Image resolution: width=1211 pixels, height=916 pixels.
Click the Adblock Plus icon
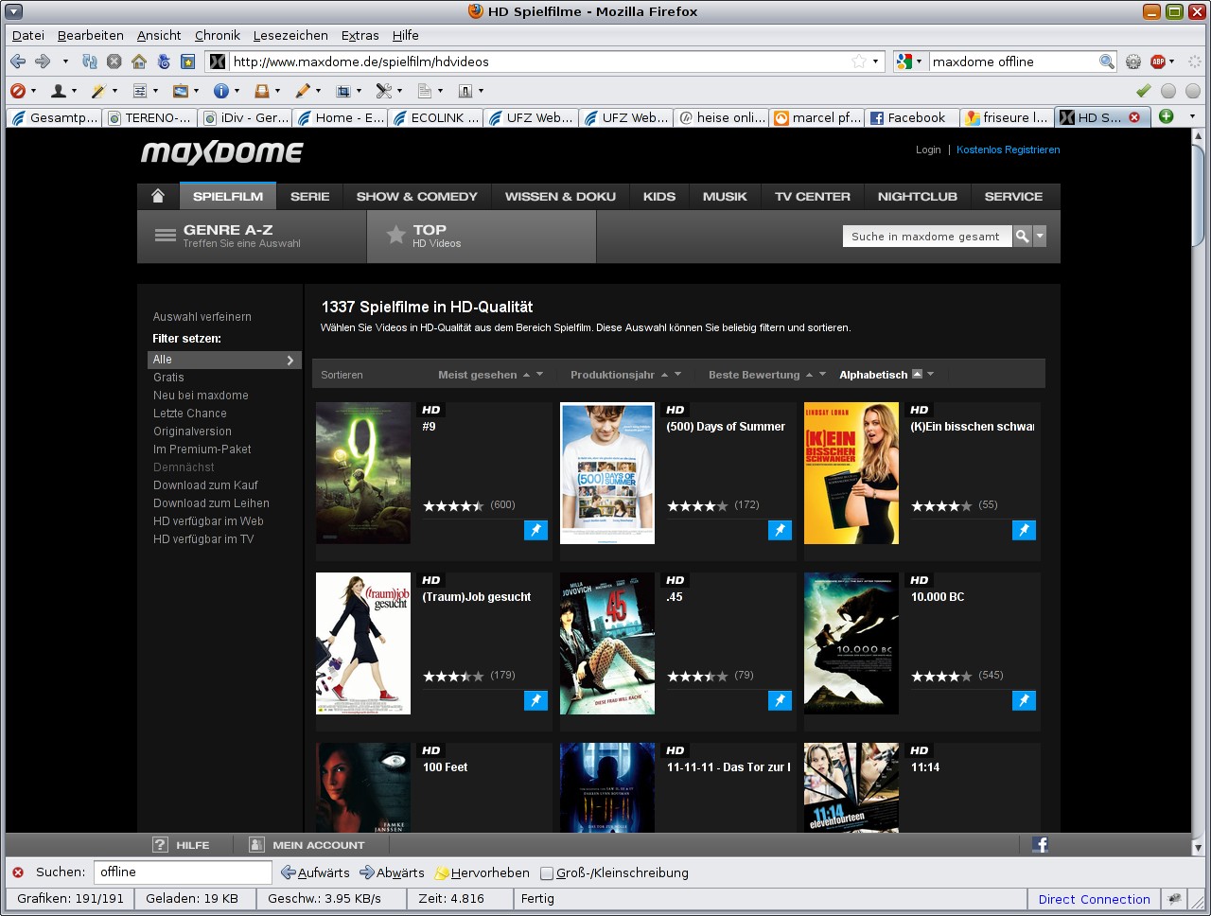click(1158, 62)
